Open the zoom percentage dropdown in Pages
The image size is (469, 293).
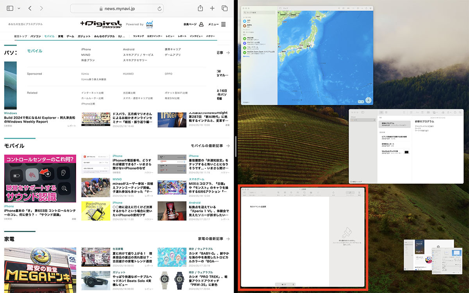click(253, 193)
